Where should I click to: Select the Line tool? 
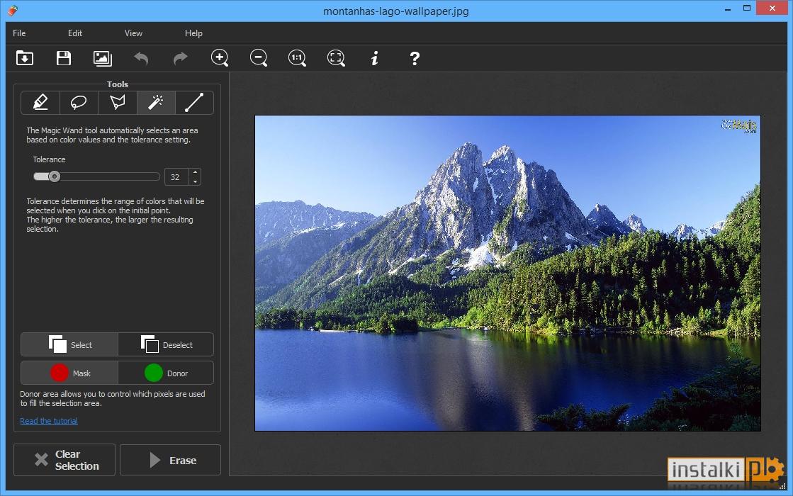click(x=194, y=103)
